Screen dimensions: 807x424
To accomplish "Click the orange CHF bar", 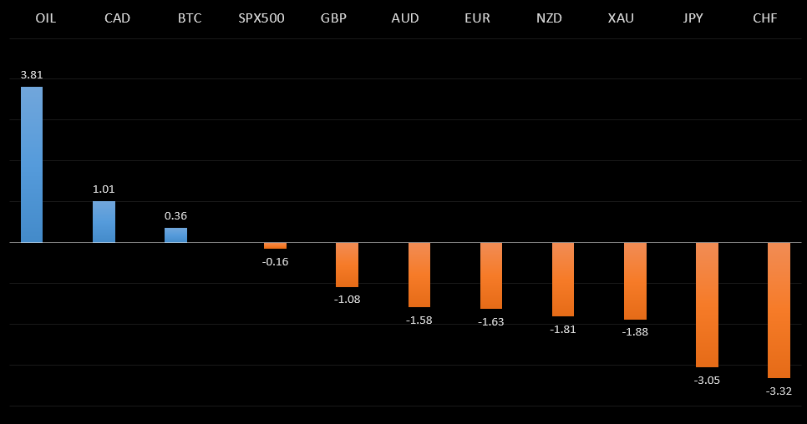I will click(x=779, y=310).
